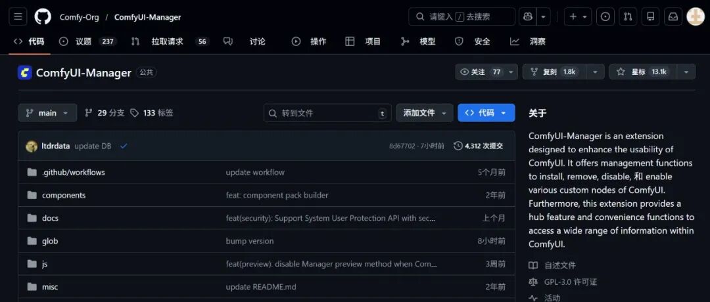The height and width of the screenshot is (302, 710).
Task: Click the 复刻 fork button
Action: tap(555, 72)
